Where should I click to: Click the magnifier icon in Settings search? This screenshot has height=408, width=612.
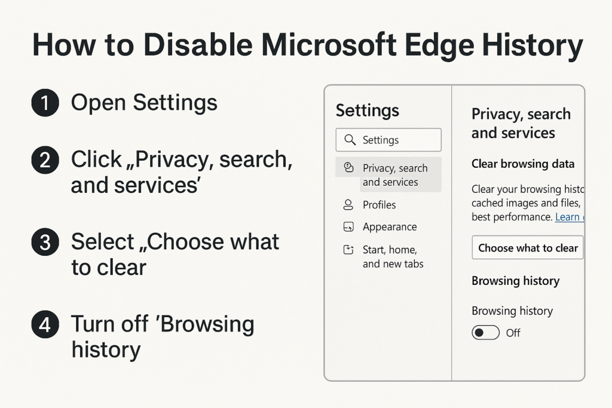[x=350, y=140]
